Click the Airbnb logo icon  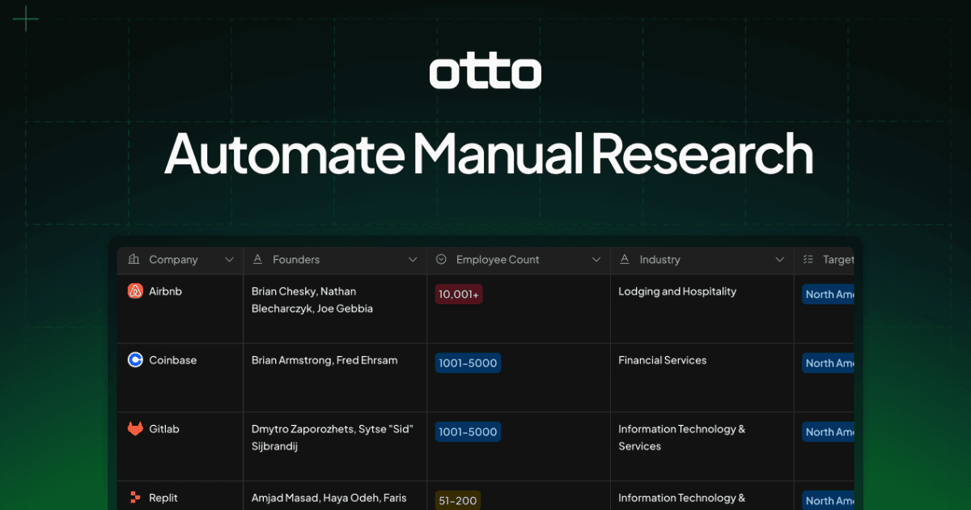tap(135, 291)
